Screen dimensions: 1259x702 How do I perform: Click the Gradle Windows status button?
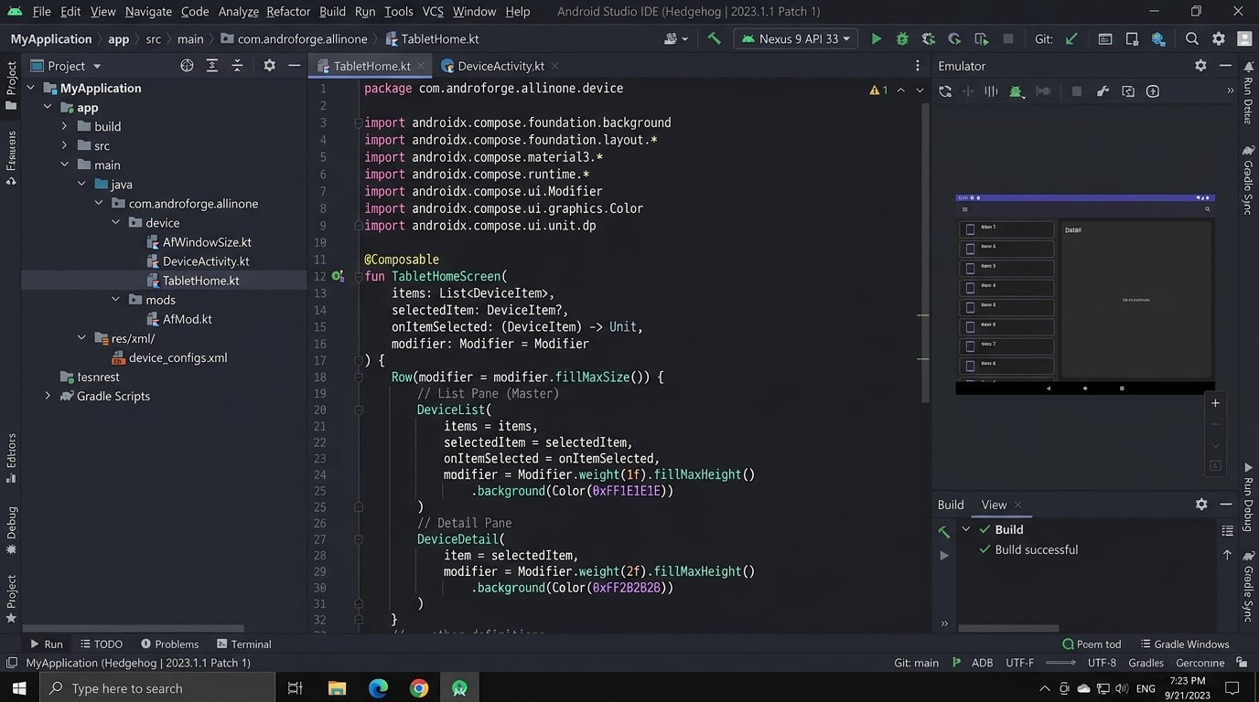coord(1184,643)
